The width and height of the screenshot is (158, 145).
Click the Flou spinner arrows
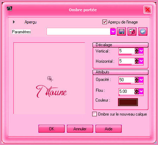pos(137,91)
